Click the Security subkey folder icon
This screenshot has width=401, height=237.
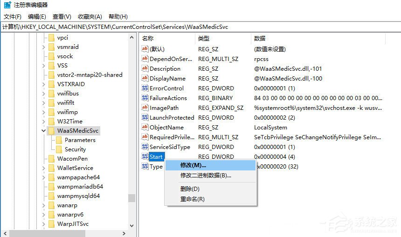[x=59, y=149]
